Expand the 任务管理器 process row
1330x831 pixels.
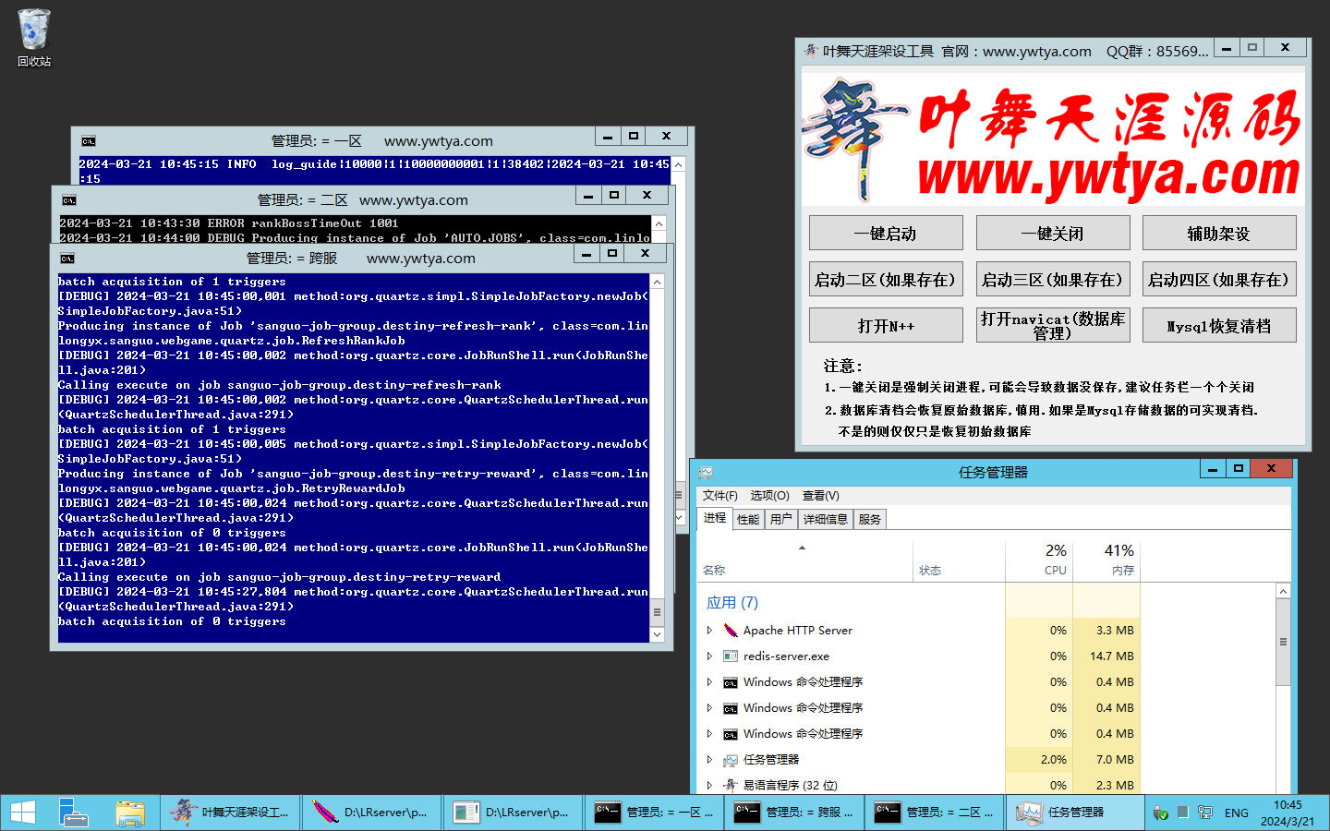[709, 760]
